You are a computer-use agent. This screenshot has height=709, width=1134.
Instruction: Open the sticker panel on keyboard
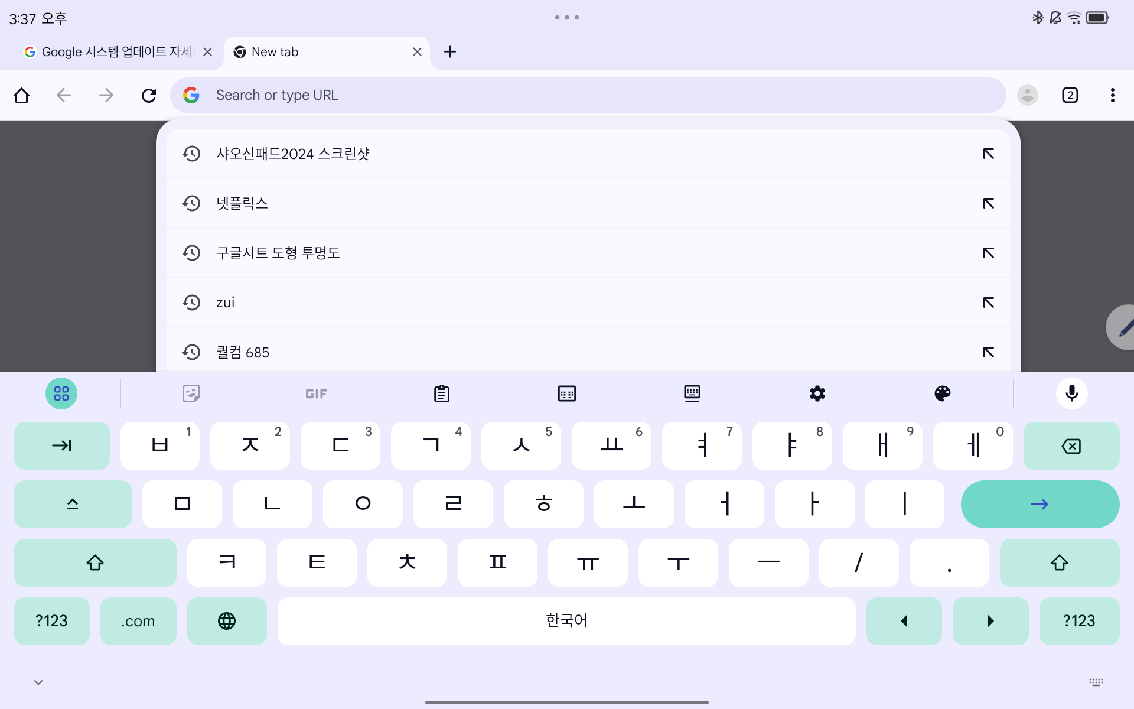(191, 393)
